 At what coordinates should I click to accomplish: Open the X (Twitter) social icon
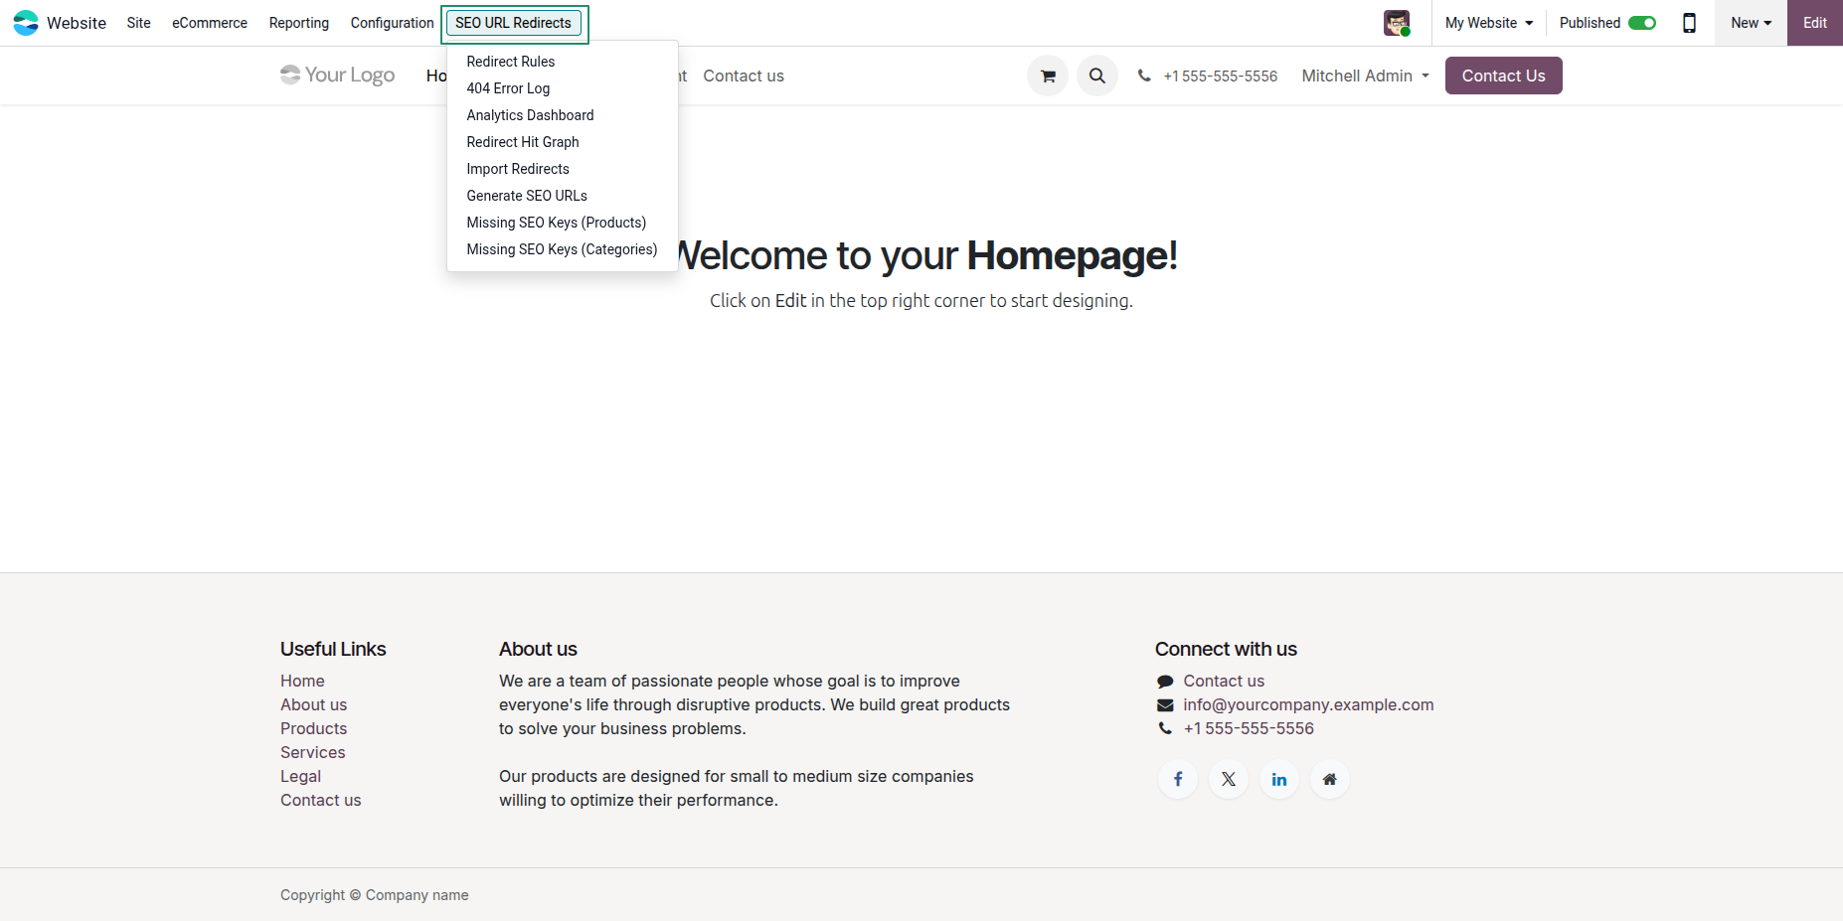pos(1229,779)
